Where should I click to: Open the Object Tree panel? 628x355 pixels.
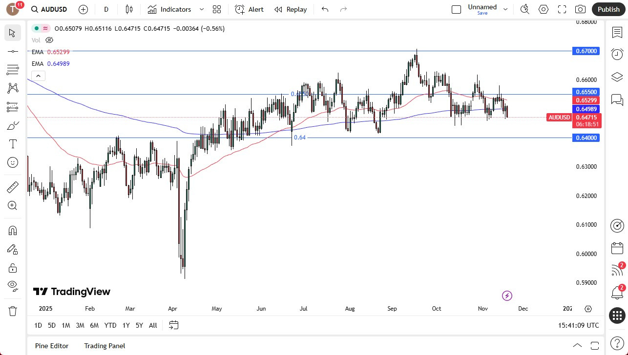pos(617,77)
